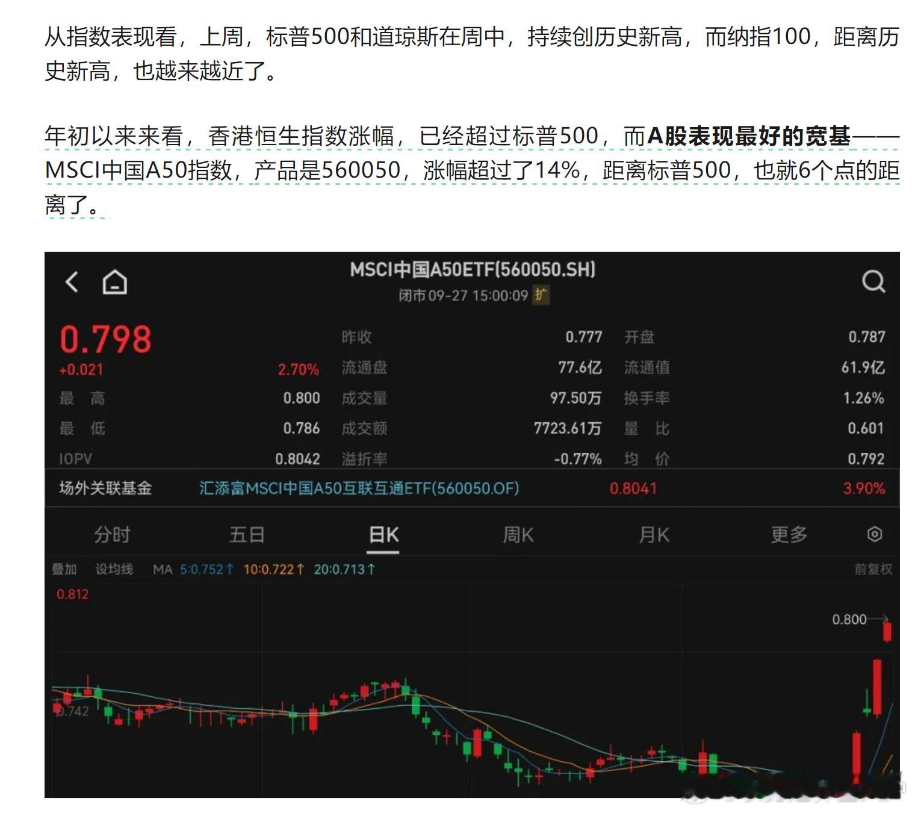Tap the 闭市 09-27 15:00:09 timestamp
Image resolution: width=915 pixels, height=813 pixels.
point(463,296)
